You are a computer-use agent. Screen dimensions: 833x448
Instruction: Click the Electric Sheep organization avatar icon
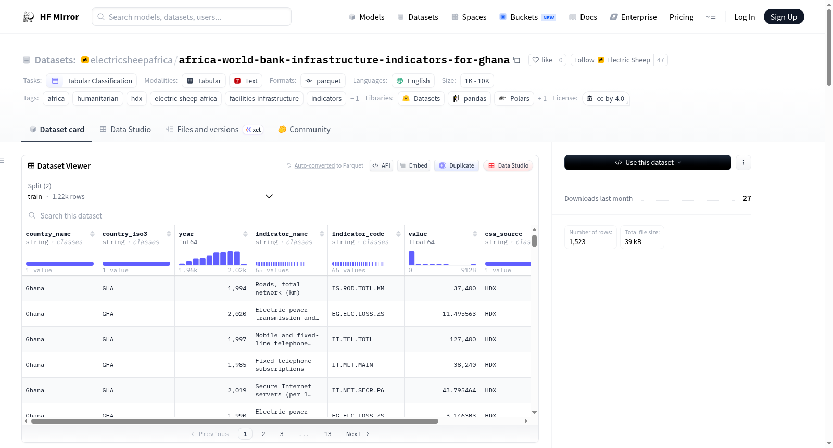601,60
